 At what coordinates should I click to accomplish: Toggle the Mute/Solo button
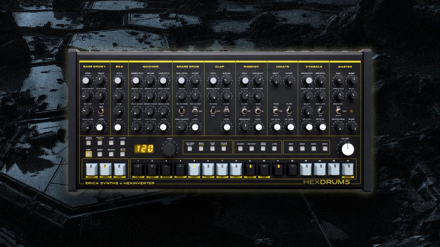tap(123, 154)
